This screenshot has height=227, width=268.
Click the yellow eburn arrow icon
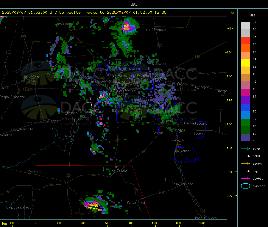[x=245, y=164]
